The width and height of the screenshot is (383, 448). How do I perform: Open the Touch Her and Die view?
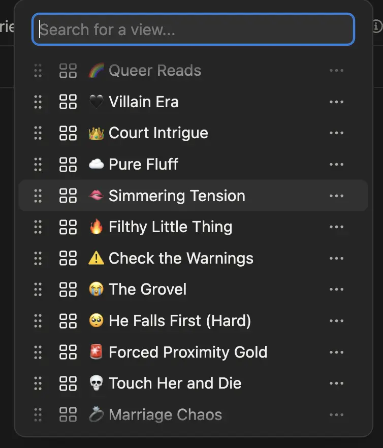pos(175,383)
